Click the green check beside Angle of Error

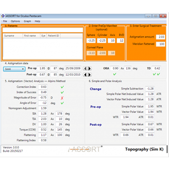point(62,103)
